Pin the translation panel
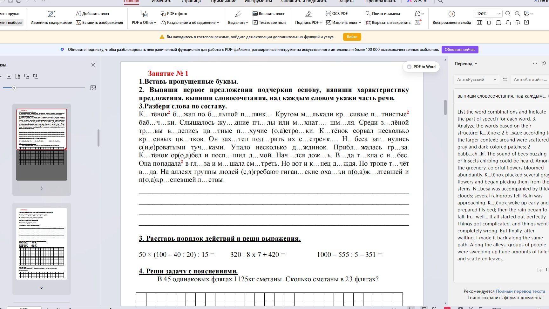 pyautogui.click(x=544, y=64)
